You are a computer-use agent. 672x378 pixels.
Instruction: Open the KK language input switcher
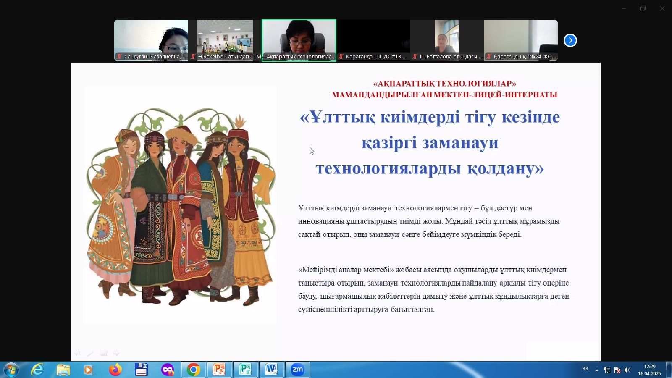[x=585, y=369]
